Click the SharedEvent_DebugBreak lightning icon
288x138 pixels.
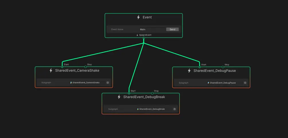119,97
